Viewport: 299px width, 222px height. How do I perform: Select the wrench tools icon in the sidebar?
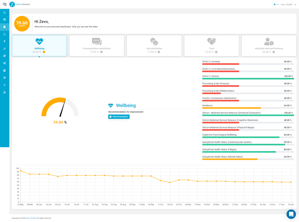pyautogui.click(x=4, y=48)
